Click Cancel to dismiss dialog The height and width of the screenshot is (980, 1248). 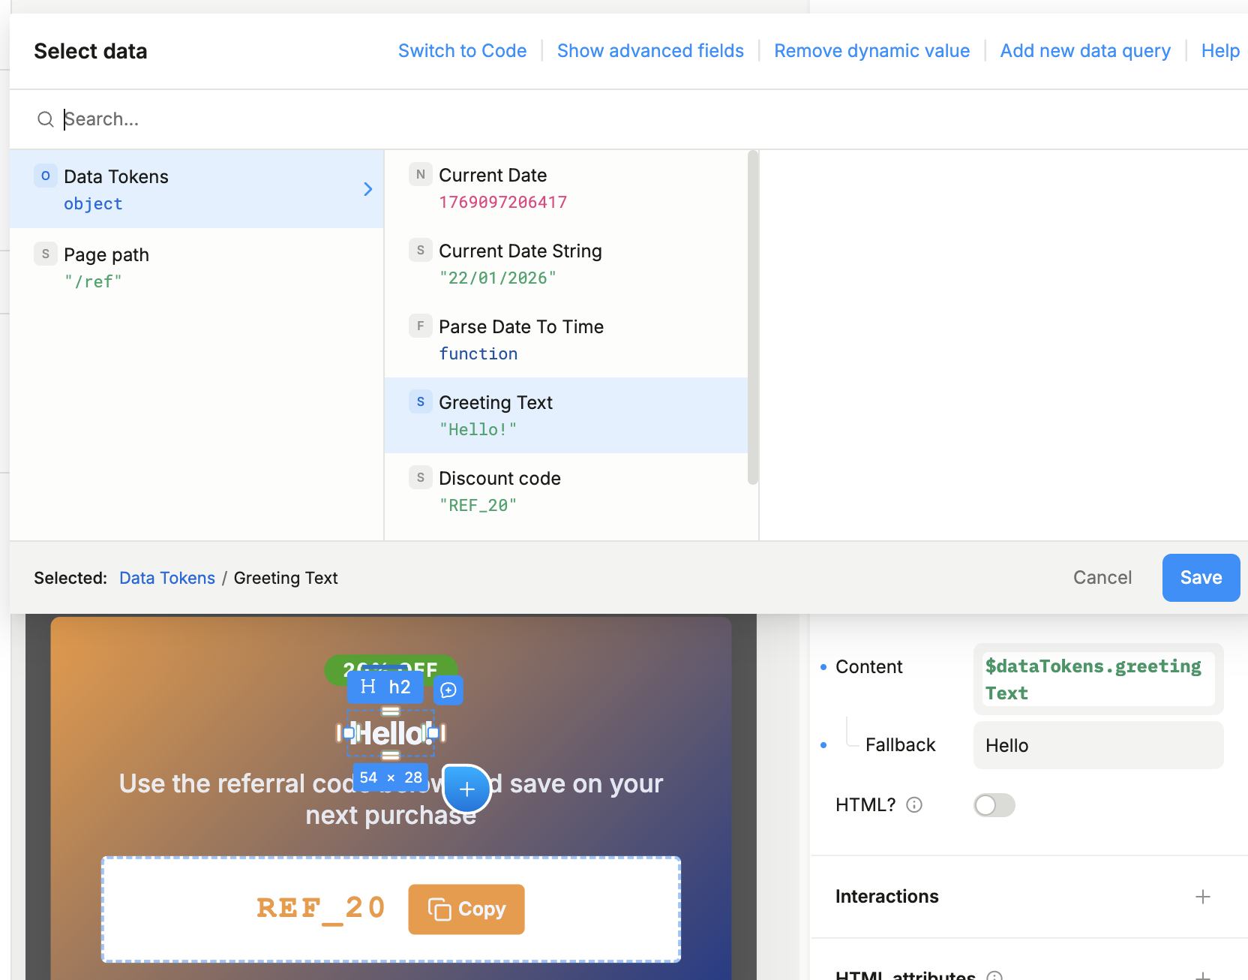point(1102,578)
